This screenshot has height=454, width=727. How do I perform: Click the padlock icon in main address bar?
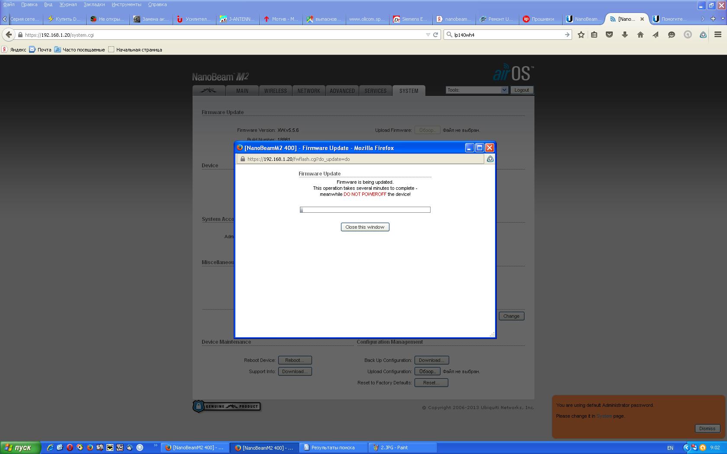pos(20,35)
